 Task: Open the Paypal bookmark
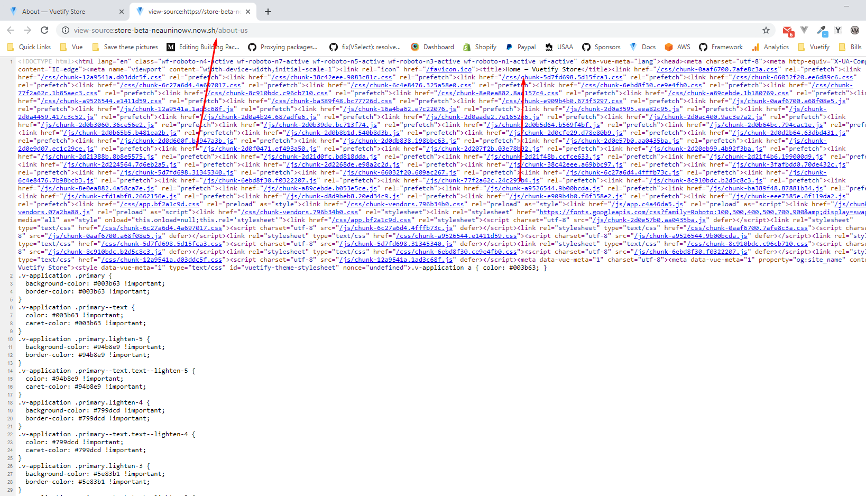click(521, 47)
